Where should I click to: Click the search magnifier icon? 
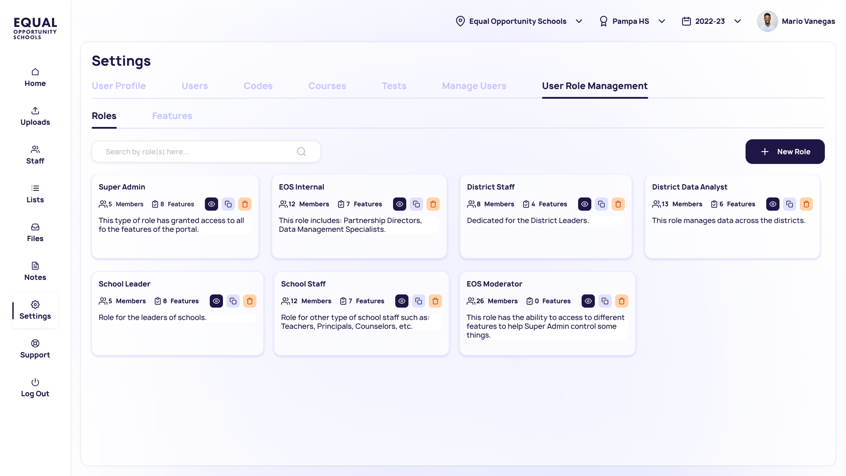tap(301, 152)
